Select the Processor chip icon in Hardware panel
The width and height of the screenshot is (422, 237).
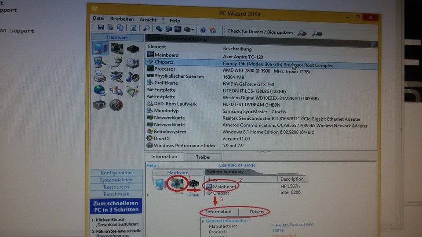coord(133,49)
